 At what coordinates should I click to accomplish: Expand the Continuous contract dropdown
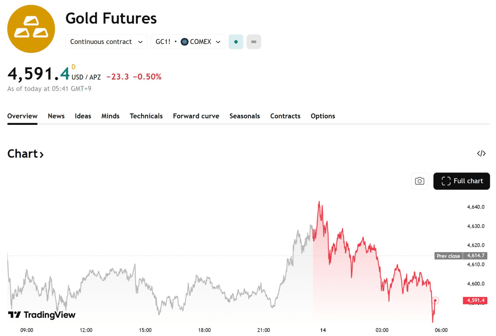click(x=106, y=42)
